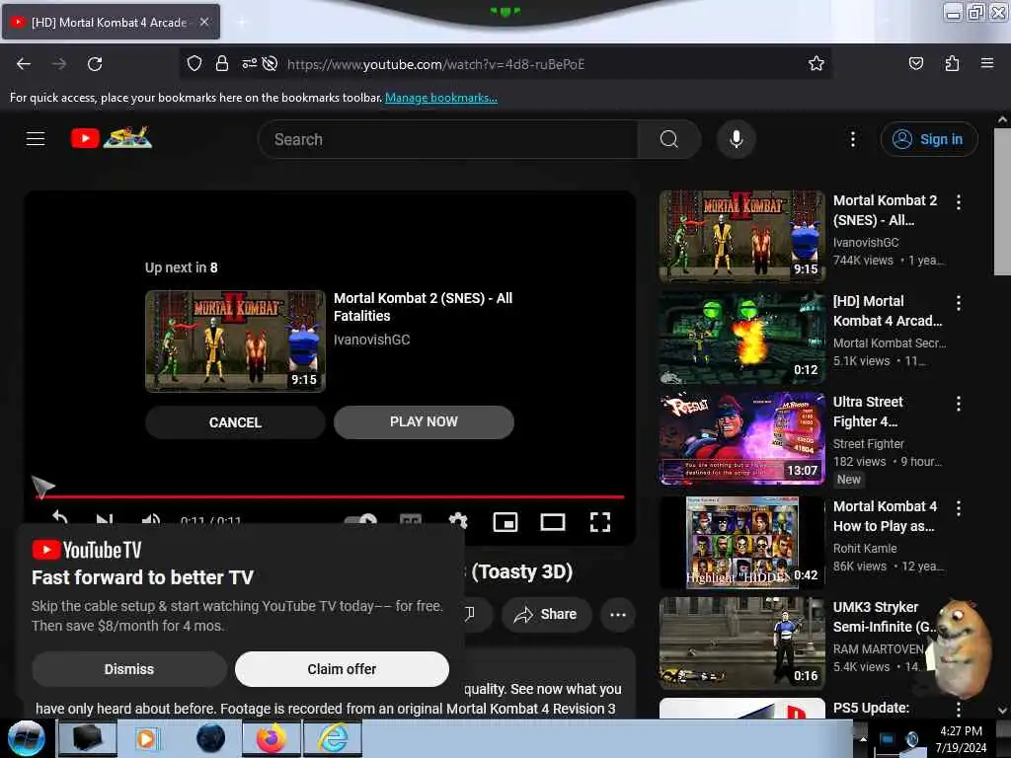
Task: Open UMK3 Stryker Semi-Infinite video thumbnail
Action: pos(742,643)
